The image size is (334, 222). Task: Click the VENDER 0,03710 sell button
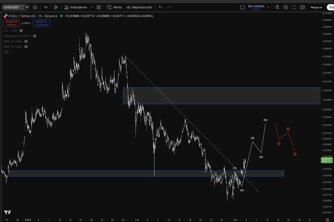11,23
